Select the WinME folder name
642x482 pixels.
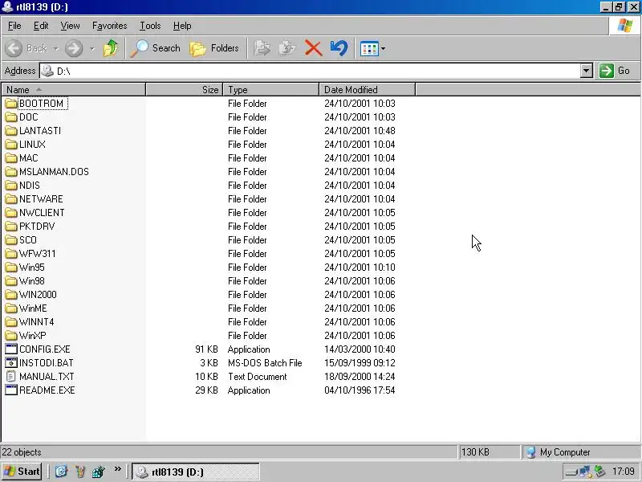point(33,308)
